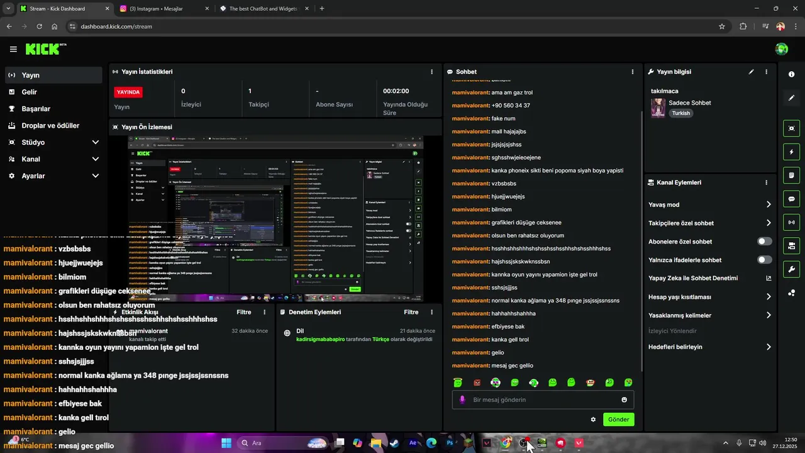Open Filtre in Denetim Eylemleri panel

pos(411,312)
